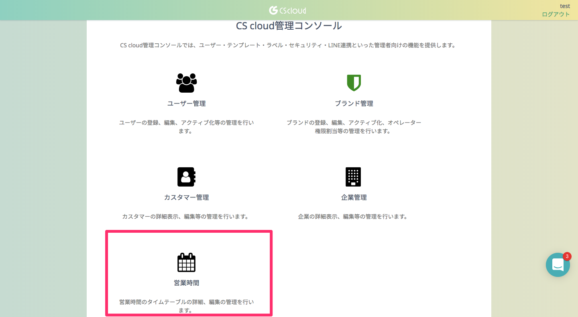Click the company management building icon

353,177
